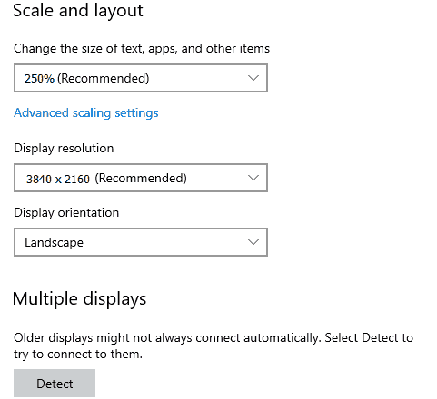The image size is (437, 399).
Task: Click the Detect button
Action: click(55, 384)
